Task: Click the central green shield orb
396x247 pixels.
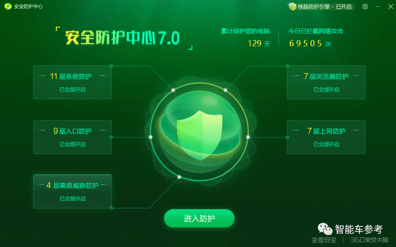Action: click(199, 132)
